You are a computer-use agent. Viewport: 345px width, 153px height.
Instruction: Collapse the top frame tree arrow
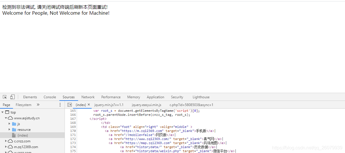click(x=2, y=112)
